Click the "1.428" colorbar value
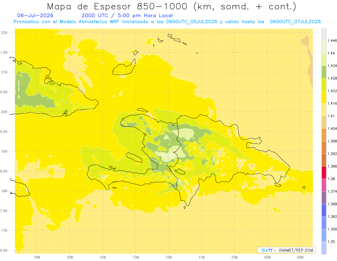 333,78
